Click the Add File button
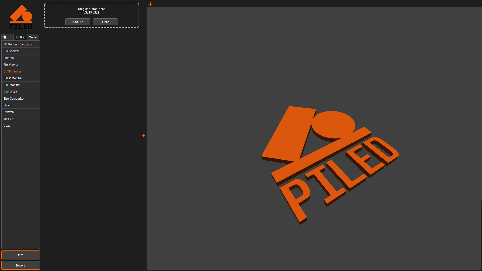Image resolution: width=482 pixels, height=271 pixels. [x=78, y=22]
